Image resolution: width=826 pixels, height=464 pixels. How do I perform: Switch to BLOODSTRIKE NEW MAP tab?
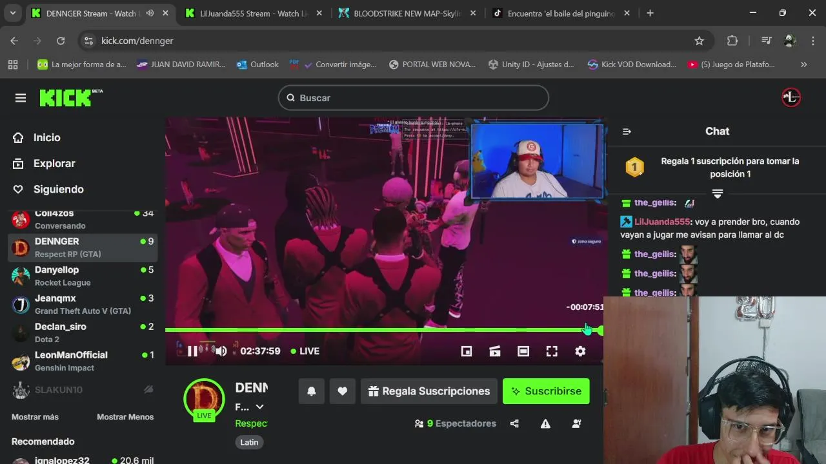coord(407,13)
